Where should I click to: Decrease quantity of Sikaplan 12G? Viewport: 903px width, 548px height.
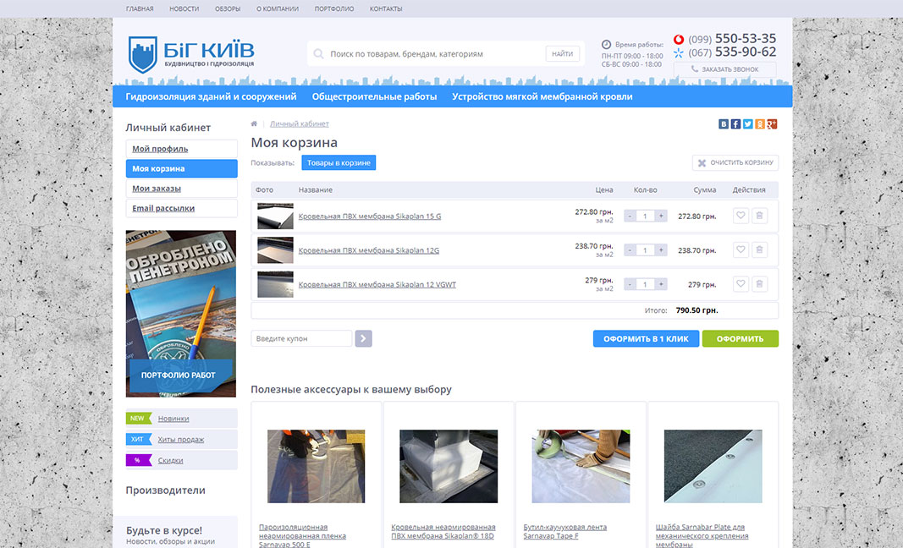630,249
